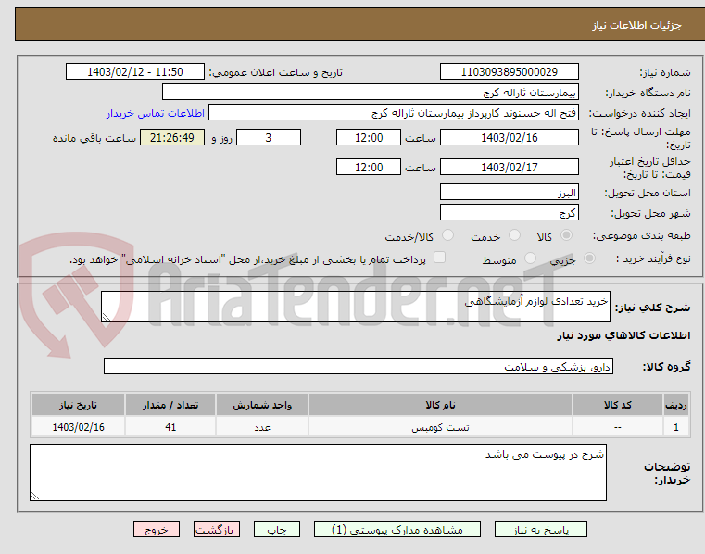
Task: Click the تعداد / مقدار column header
Action: click(170, 405)
